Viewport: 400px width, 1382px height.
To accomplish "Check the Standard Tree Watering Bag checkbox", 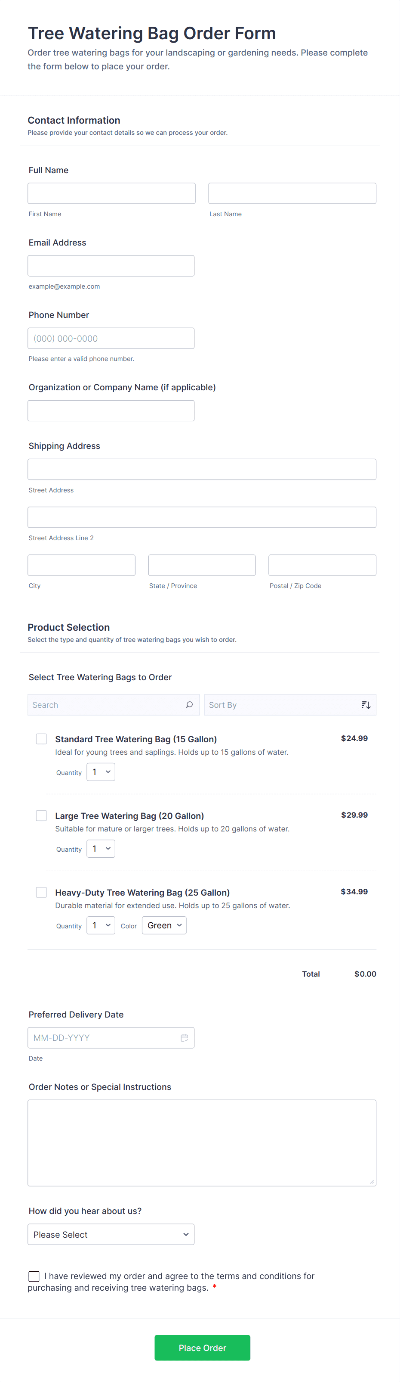I will coord(41,739).
